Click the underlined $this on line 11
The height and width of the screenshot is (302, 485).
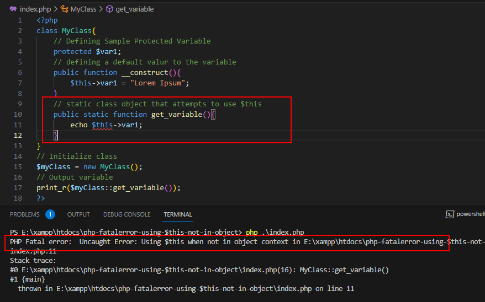tap(102, 125)
